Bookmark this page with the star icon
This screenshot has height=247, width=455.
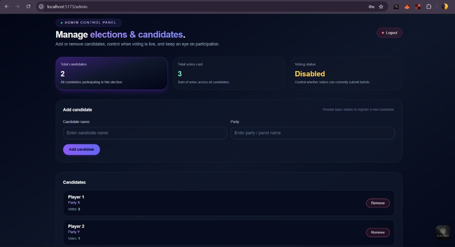381,6
